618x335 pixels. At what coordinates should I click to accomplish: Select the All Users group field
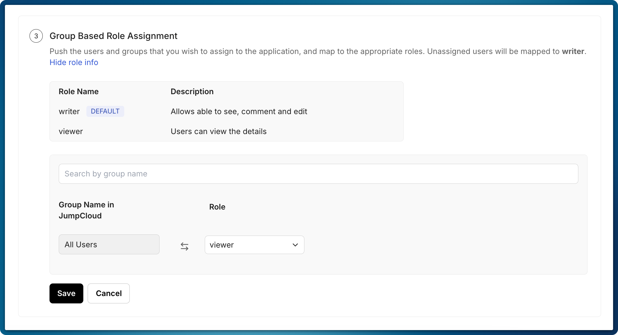coord(109,244)
